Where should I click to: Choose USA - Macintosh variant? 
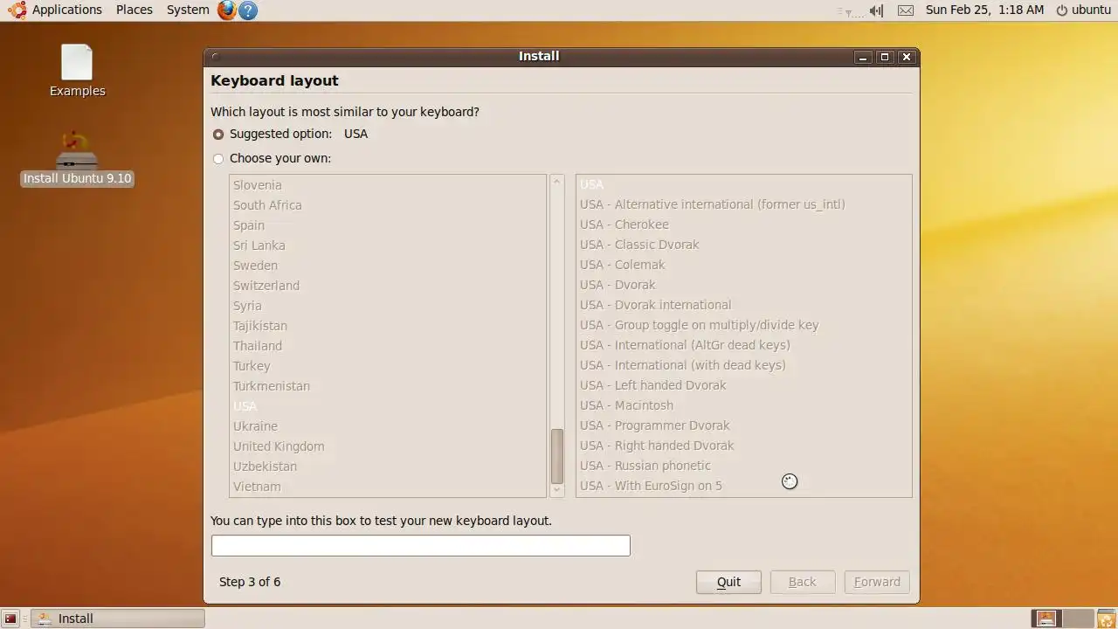[744, 405]
